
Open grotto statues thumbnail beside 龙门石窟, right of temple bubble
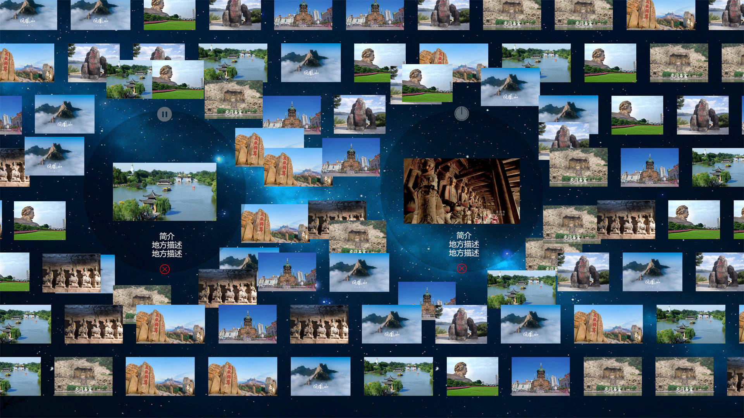[626, 219]
